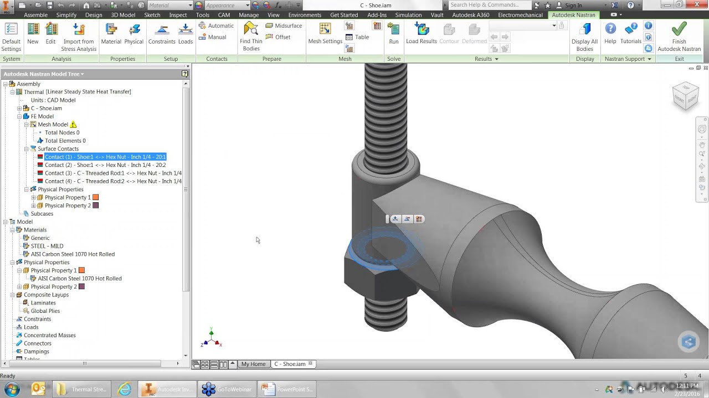Click orange swatch of Physical Property 1 in FE Model
Viewport: 709px width, 398px height.
coord(95,197)
